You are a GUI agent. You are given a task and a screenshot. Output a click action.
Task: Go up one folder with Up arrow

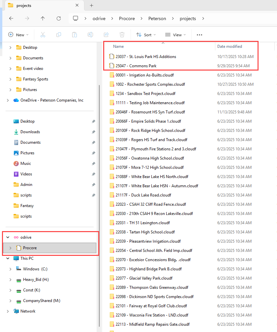(x=43, y=18)
